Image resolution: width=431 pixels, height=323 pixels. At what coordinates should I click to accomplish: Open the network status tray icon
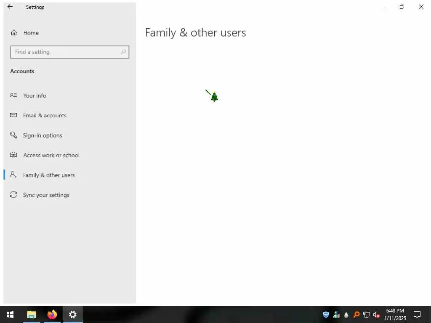click(367, 315)
